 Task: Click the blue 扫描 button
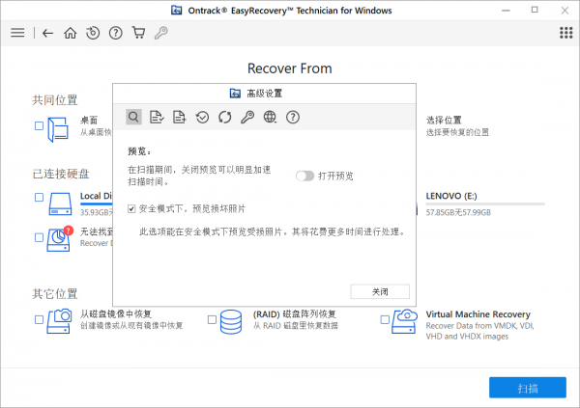[x=528, y=388]
